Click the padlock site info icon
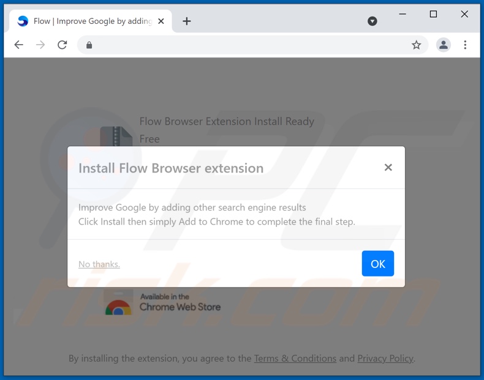Image resolution: width=484 pixels, height=380 pixels. coord(89,45)
